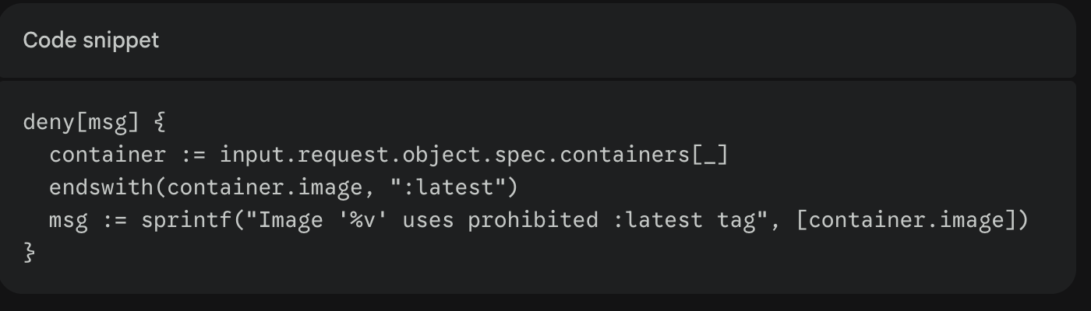
Task: Click the closing curly brace of the rule
Action: pos(30,253)
